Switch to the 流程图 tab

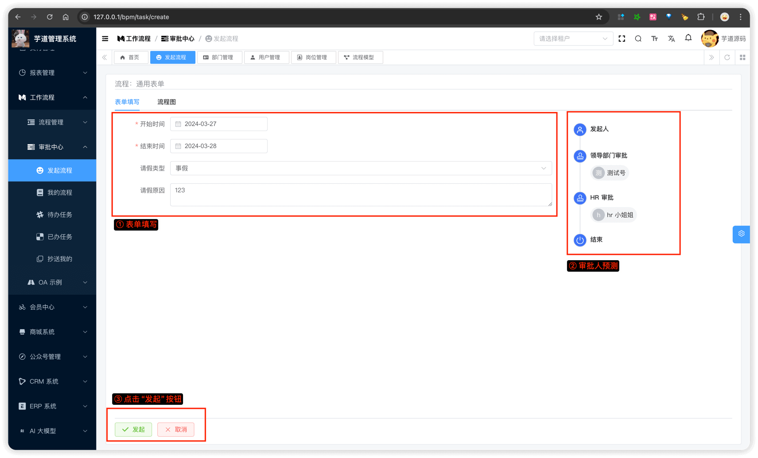(x=167, y=102)
